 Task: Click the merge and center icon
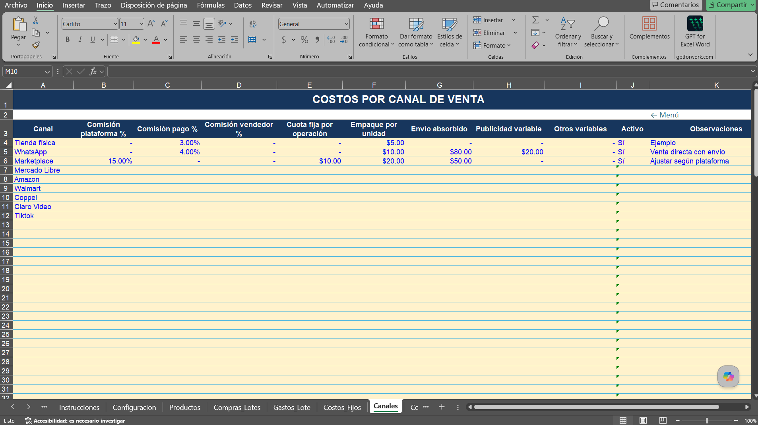click(x=252, y=40)
